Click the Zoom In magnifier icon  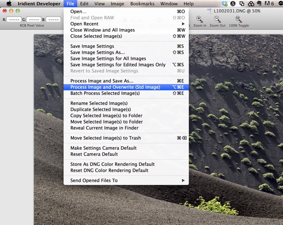point(200,19)
